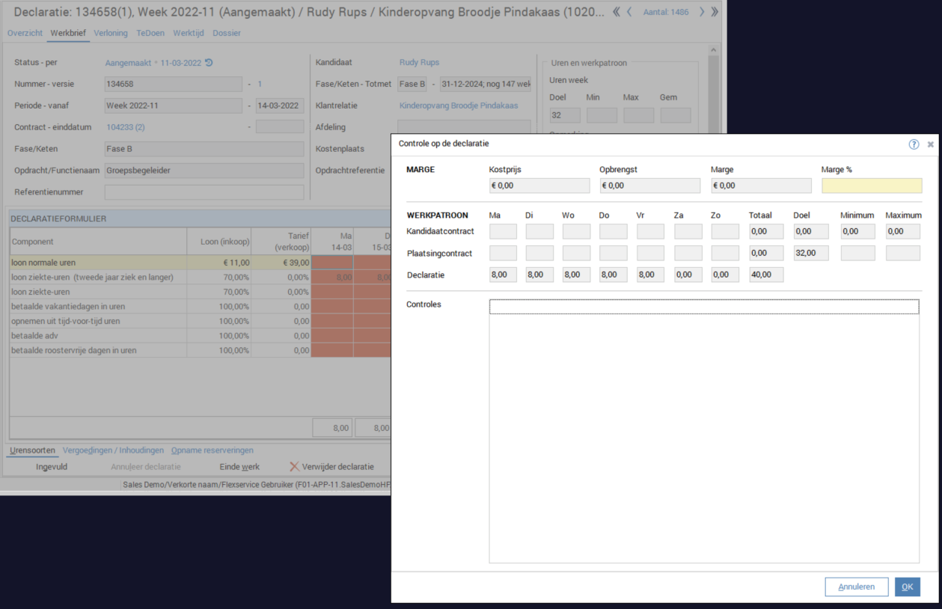The height and width of the screenshot is (609, 942).
Task: Click the scroll-up arrow of Werkbrief panel
Action: tap(713, 51)
